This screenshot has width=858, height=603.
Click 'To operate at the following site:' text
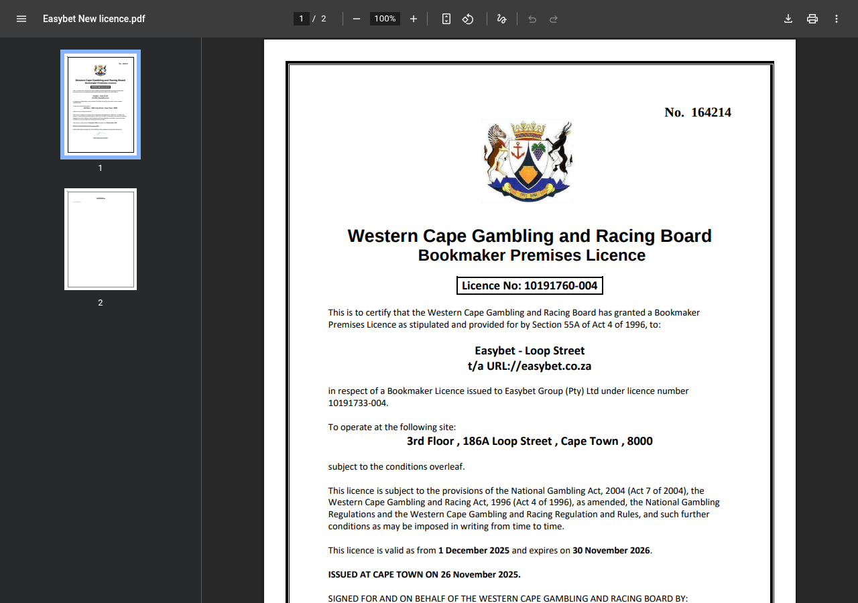(392, 427)
